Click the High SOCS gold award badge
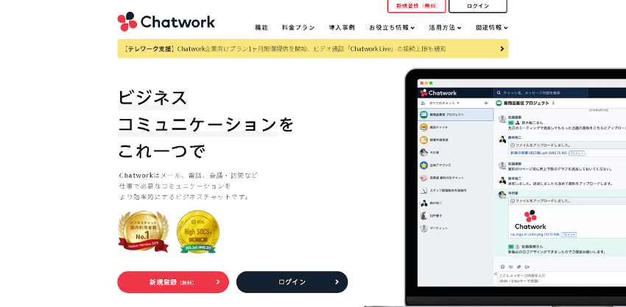 pos(198,232)
